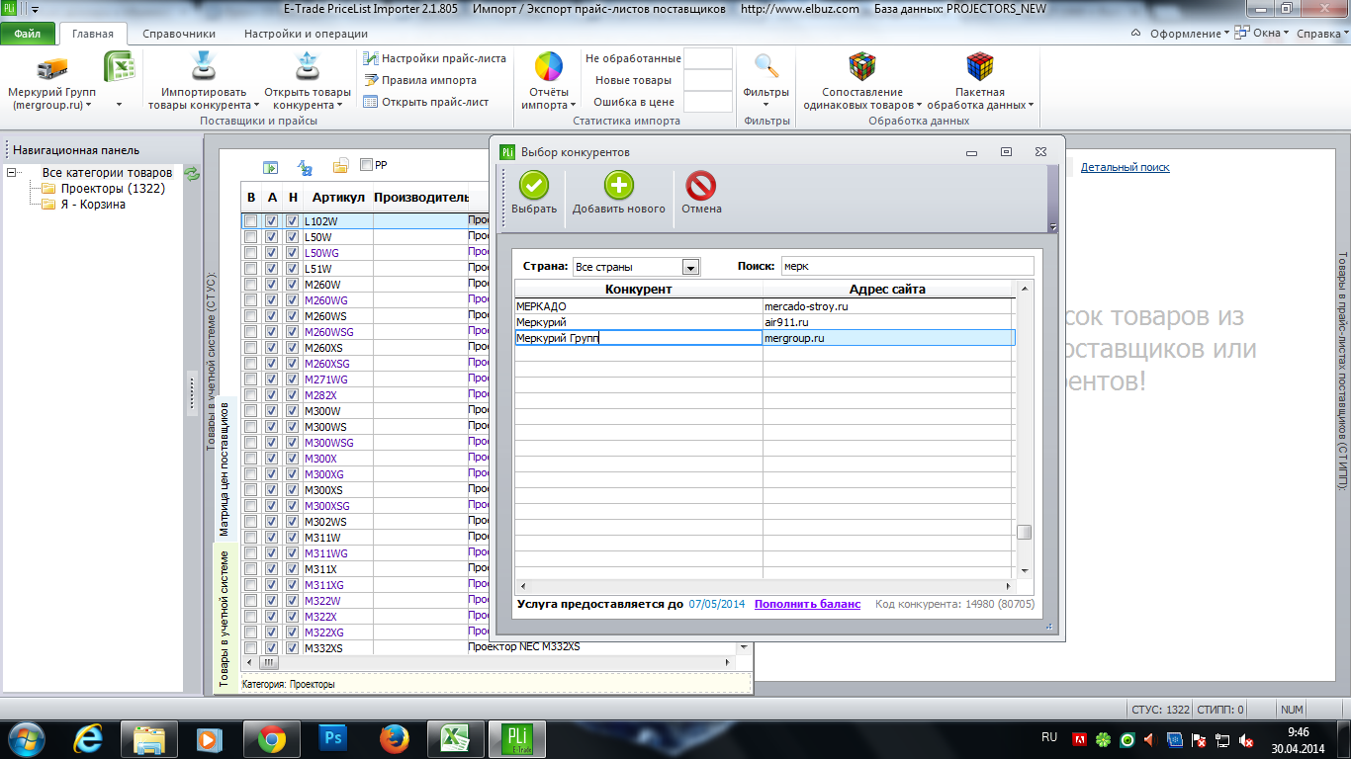Click Открыть товары конкурента icon

(x=307, y=66)
